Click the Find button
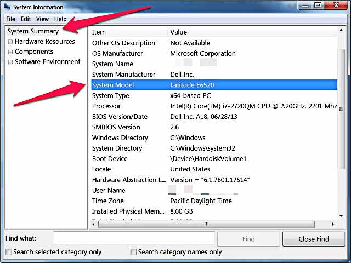This screenshot has height=263, width=351. tap(248, 239)
